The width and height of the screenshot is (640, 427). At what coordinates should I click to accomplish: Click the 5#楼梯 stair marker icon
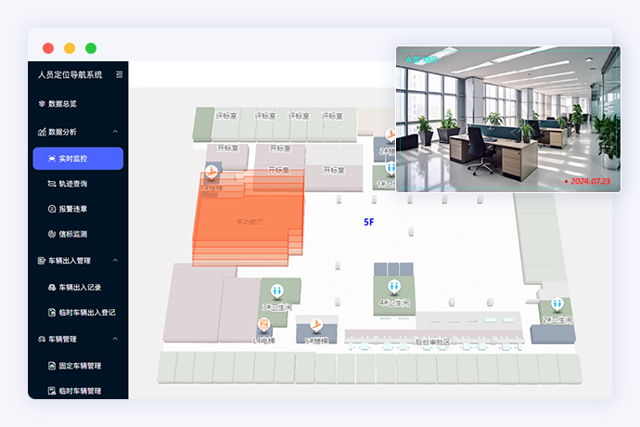click(315, 325)
